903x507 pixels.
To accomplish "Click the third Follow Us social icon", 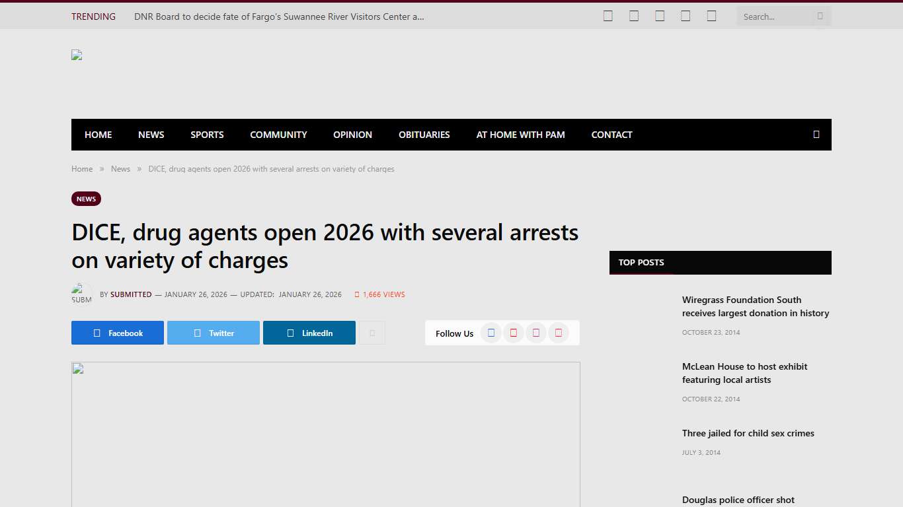I will coord(536,333).
